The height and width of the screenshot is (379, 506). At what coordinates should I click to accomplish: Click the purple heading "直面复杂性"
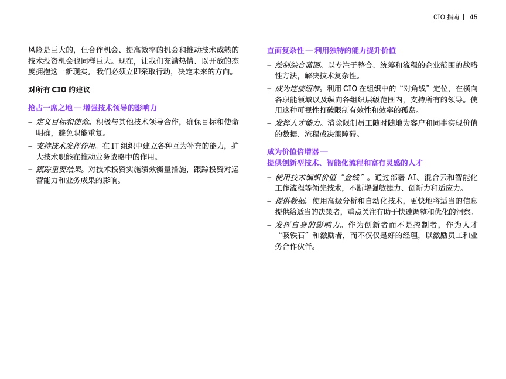(331, 50)
